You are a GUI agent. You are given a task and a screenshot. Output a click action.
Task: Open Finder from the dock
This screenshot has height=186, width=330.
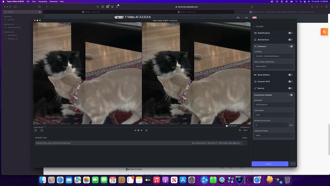point(43,180)
